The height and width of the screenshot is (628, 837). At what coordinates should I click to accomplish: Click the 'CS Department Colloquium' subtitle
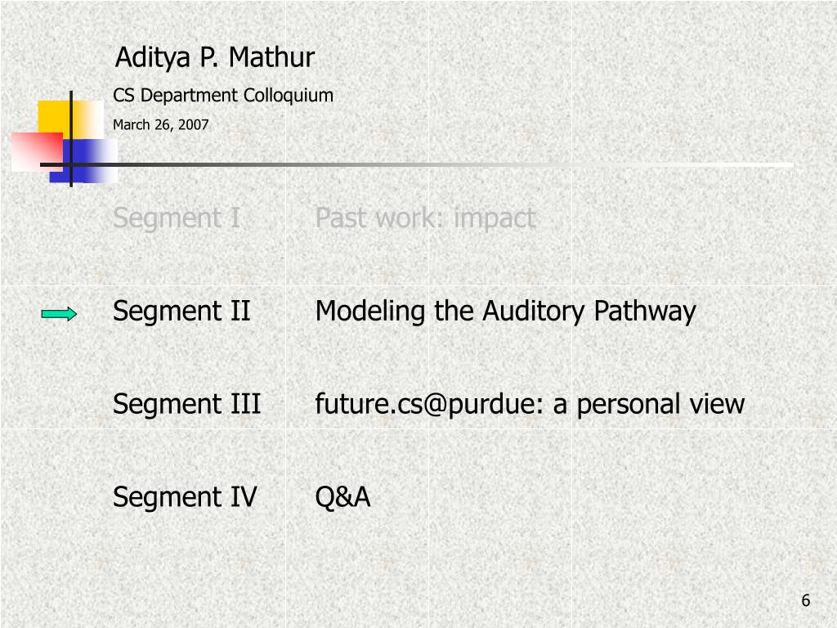[x=223, y=96]
